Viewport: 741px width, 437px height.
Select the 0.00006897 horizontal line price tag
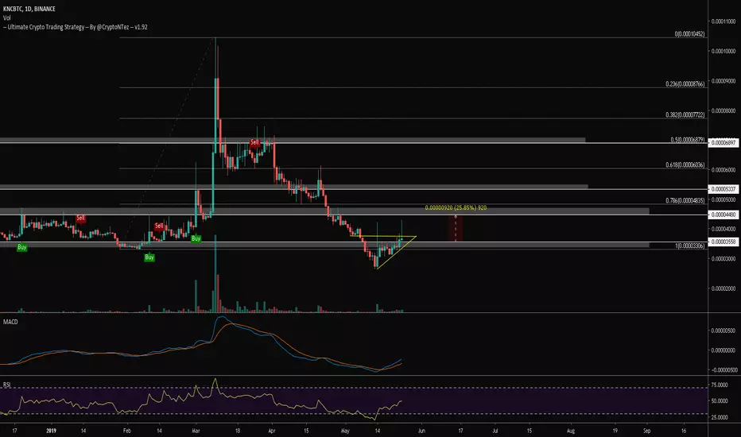point(724,143)
